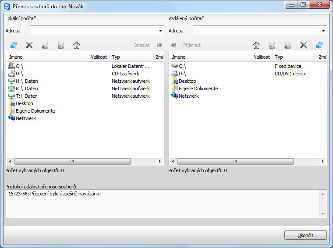Click "CD/DVD device" type cell
Image resolution: width=333 pixels, height=248 pixels.
pos(290,74)
